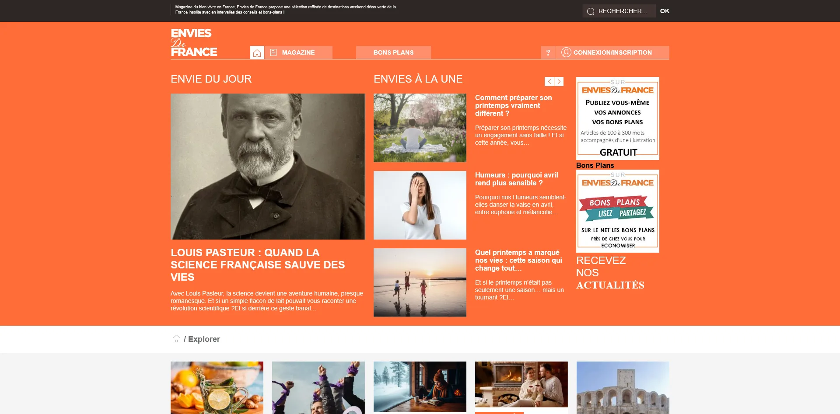The image size is (840, 414).
Task: Open article 'Comment préparer son printemps'
Action: (x=514, y=105)
